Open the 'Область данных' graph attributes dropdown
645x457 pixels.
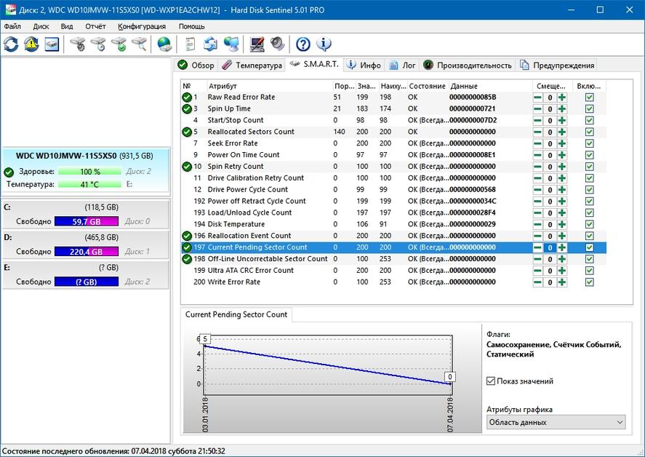click(x=556, y=422)
